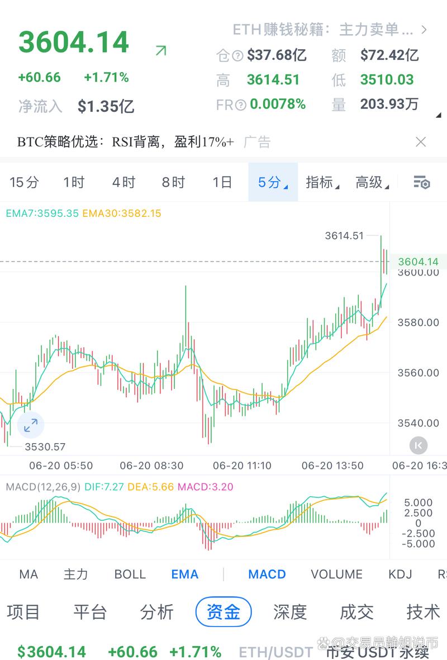Screen dimensions: 447x660
Task: Tap the 低 3510.03 value
Action: click(x=387, y=79)
